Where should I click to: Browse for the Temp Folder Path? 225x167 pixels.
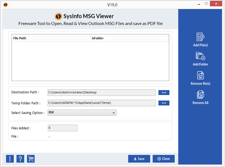click(x=164, y=103)
